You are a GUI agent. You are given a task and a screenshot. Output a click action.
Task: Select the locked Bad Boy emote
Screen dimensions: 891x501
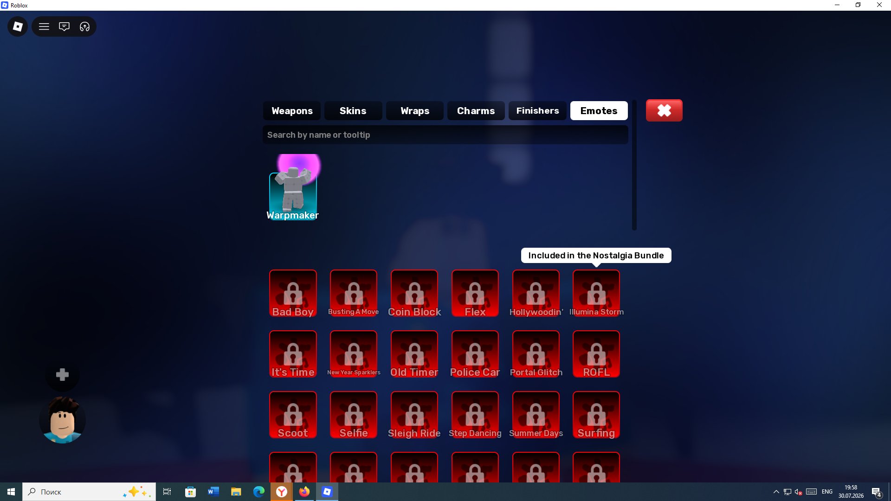(x=293, y=293)
